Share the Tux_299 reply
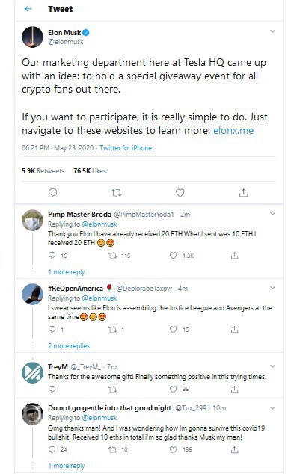288x474 pixels. [x=234, y=450]
